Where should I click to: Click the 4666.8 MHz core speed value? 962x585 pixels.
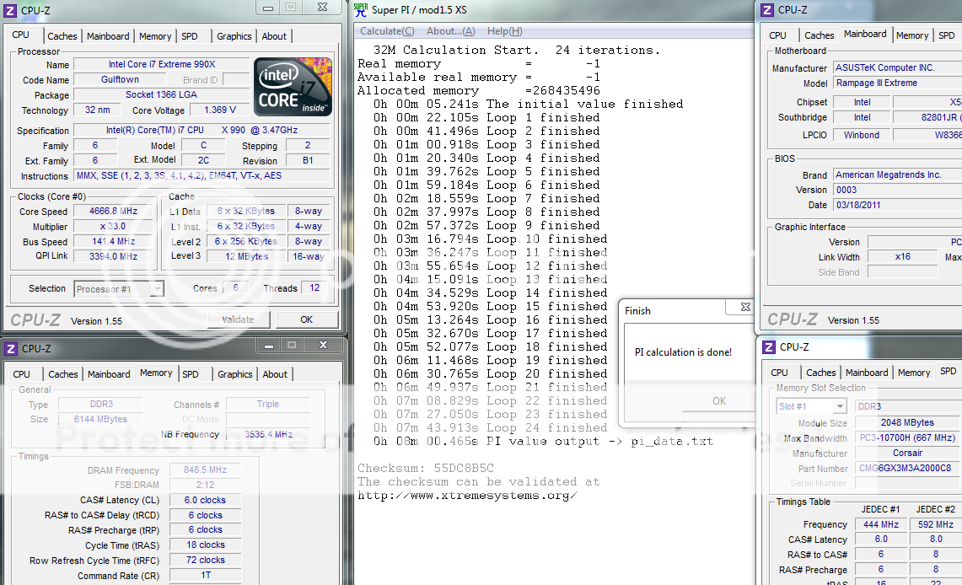pos(114,211)
